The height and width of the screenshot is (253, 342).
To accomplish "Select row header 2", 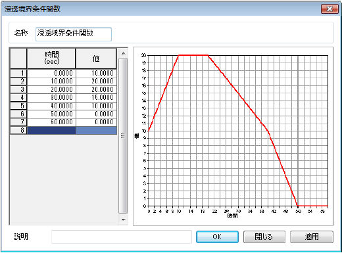I will coord(18,81).
